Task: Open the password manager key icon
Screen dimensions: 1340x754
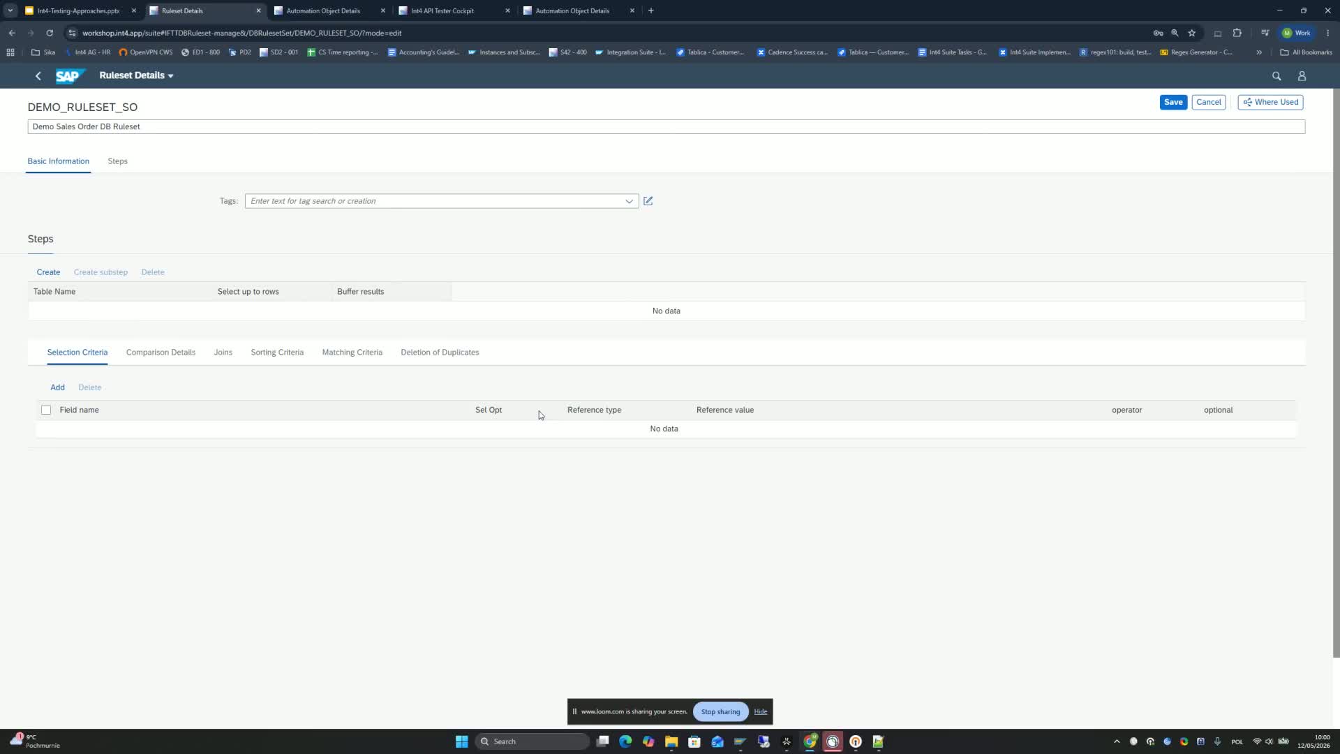Action: [x=1158, y=33]
